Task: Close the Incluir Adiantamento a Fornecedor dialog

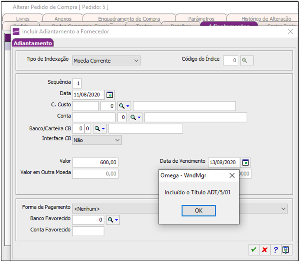Action: [x=291, y=32]
